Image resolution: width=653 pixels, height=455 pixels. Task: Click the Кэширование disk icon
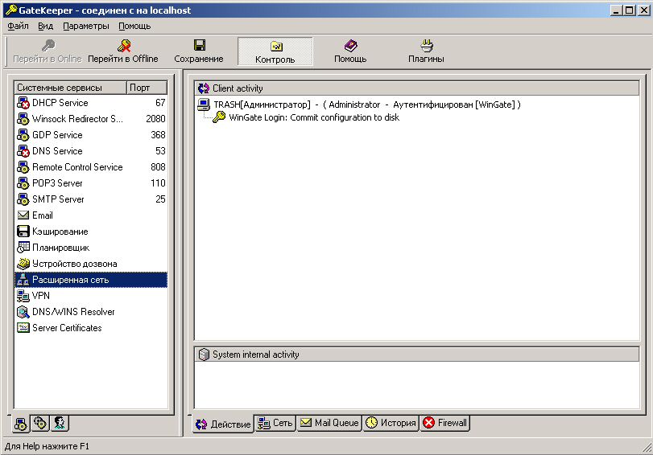(x=23, y=232)
